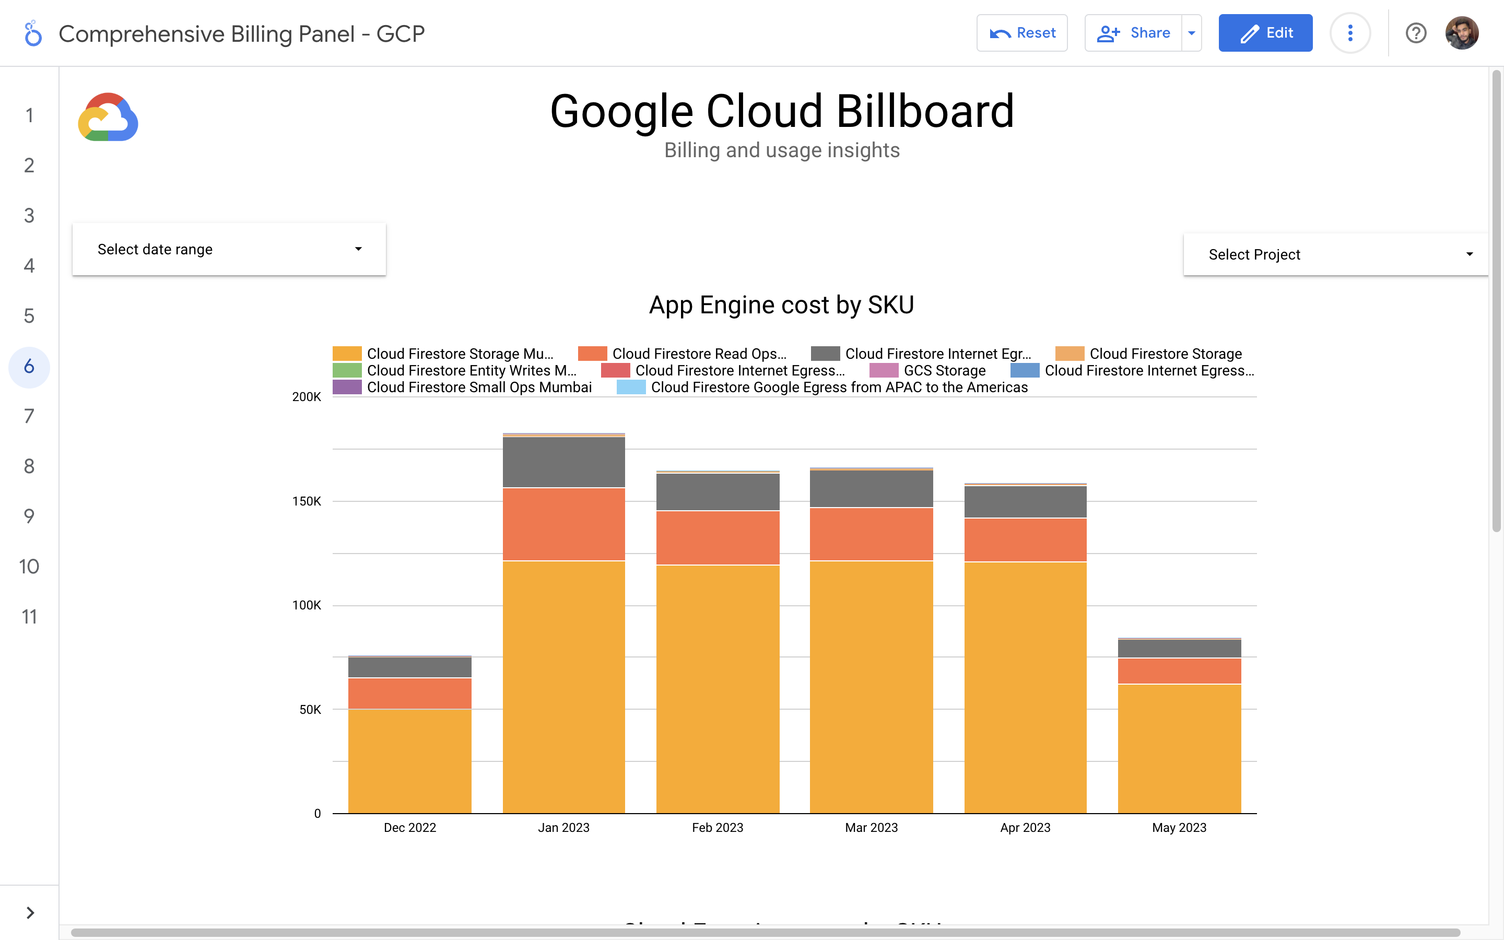The image size is (1504, 940).
Task: Open the Select Project dropdown
Action: pos(1335,255)
